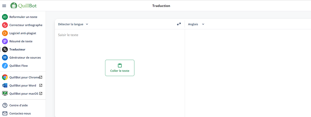311x117 pixels.
Task: Click the Logiciel anti-plagiat orange icon
Action: (x=5, y=33)
